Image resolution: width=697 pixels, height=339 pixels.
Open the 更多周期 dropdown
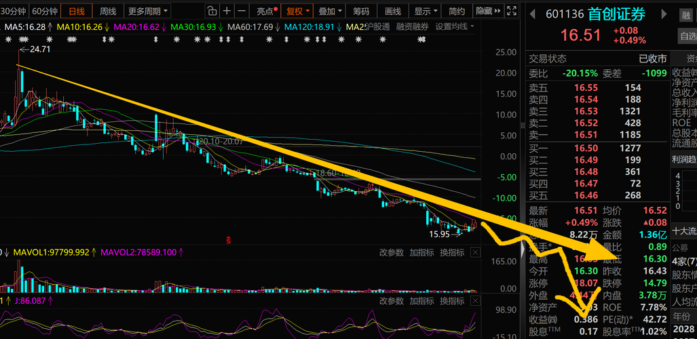[147, 11]
